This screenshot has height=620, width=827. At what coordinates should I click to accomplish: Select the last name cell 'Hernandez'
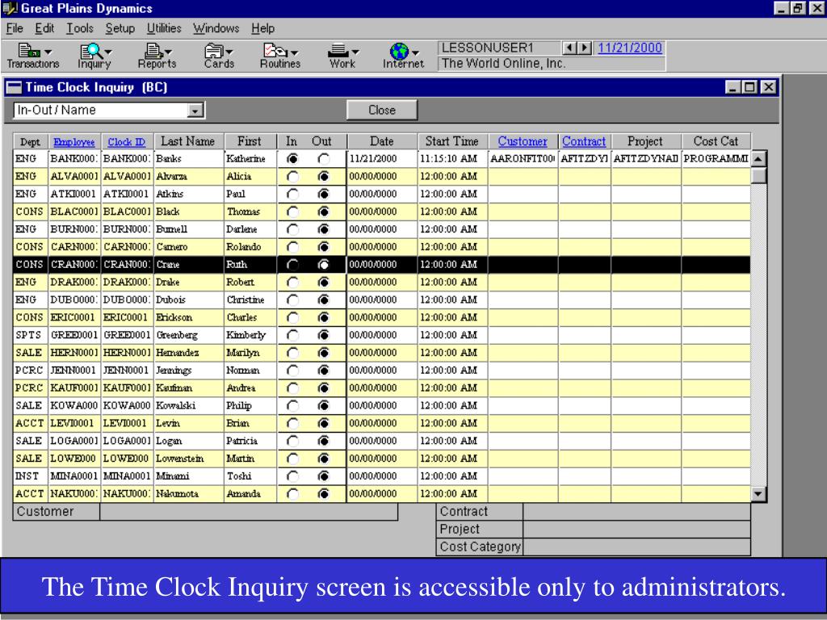(188, 353)
